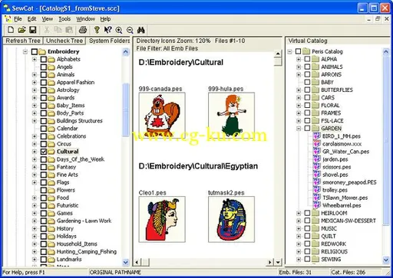Open About with the question mark icon
Screen dimensions: 393x278
[x=97, y=30]
